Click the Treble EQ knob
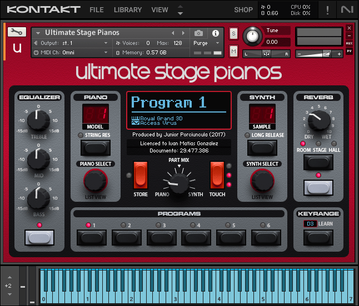Viewport: 359px width, 306px height. click(x=38, y=120)
